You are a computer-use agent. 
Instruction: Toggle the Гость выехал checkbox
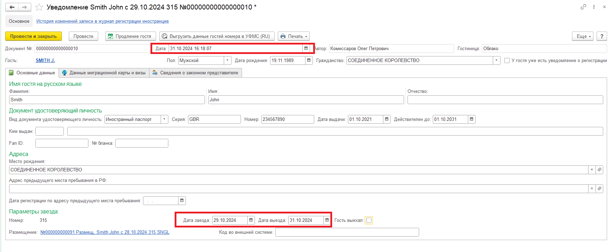pos(369,220)
